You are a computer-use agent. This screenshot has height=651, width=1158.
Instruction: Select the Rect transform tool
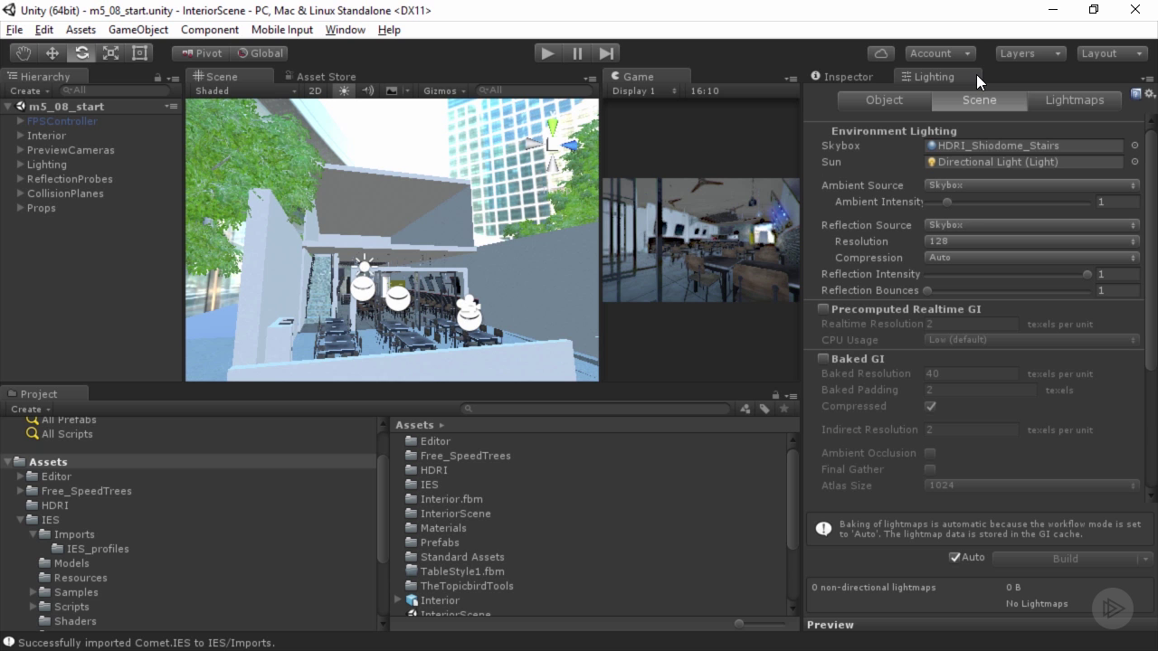click(139, 53)
